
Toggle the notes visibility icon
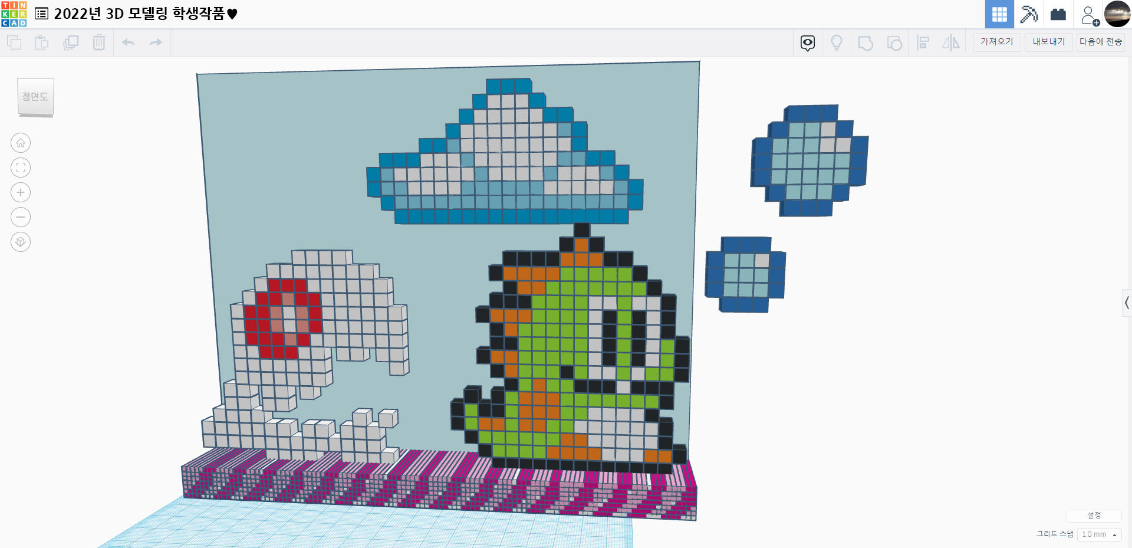pos(808,42)
